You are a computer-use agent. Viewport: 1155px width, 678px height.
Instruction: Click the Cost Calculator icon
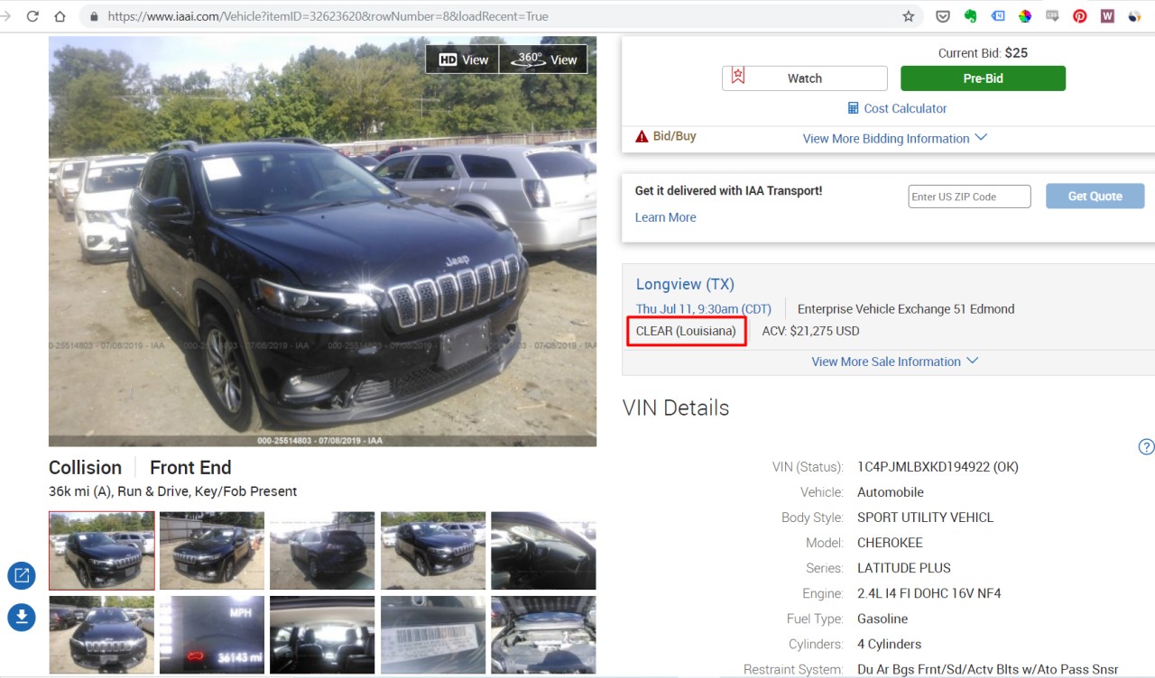(x=853, y=108)
